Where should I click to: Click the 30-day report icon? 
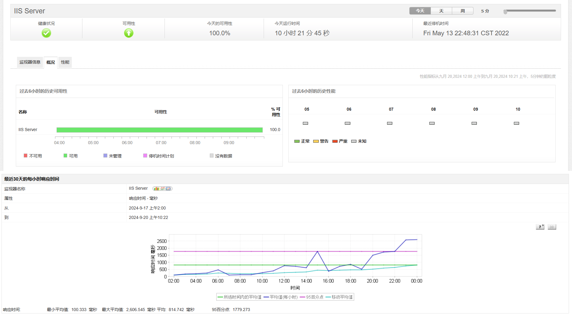pyautogui.click(x=552, y=227)
